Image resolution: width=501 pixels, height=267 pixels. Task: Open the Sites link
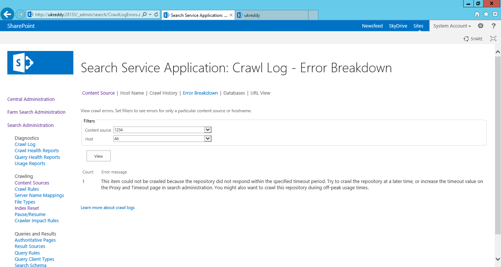pyautogui.click(x=418, y=26)
